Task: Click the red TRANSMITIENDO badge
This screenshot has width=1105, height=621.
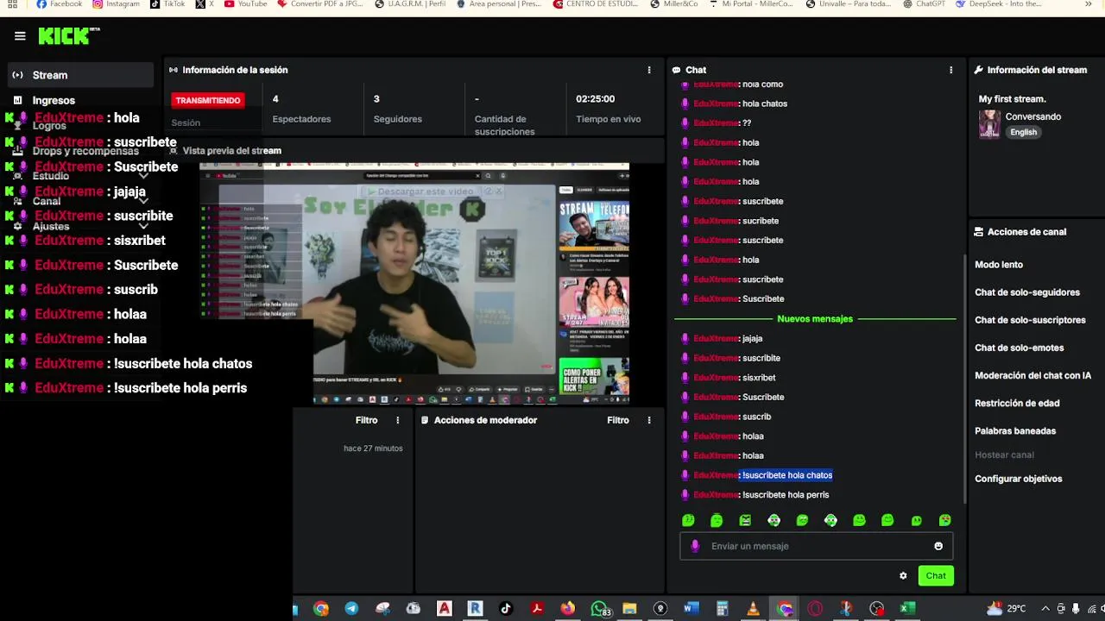Action: (x=208, y=100)
